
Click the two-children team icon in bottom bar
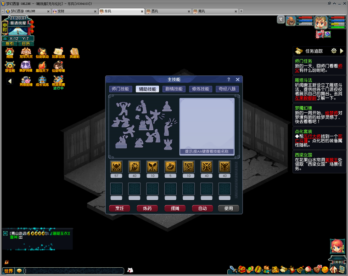click(x=266, y=270)
